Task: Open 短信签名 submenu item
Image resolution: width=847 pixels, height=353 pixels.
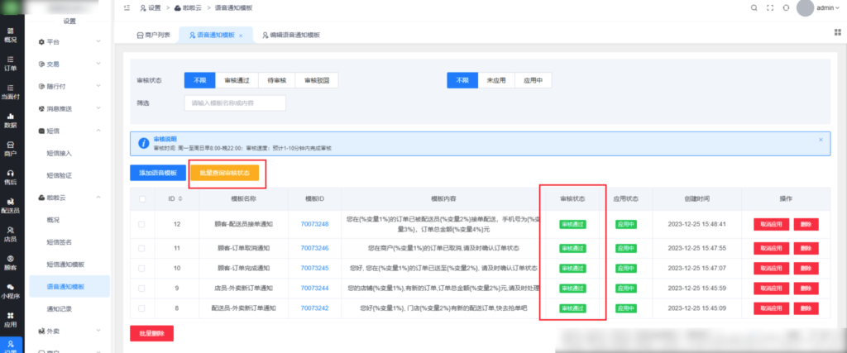Action: (x=60, y=242)
